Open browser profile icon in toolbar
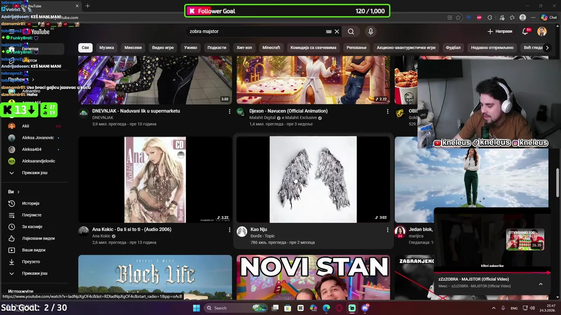The image size is (561, 315). (522, 17)
